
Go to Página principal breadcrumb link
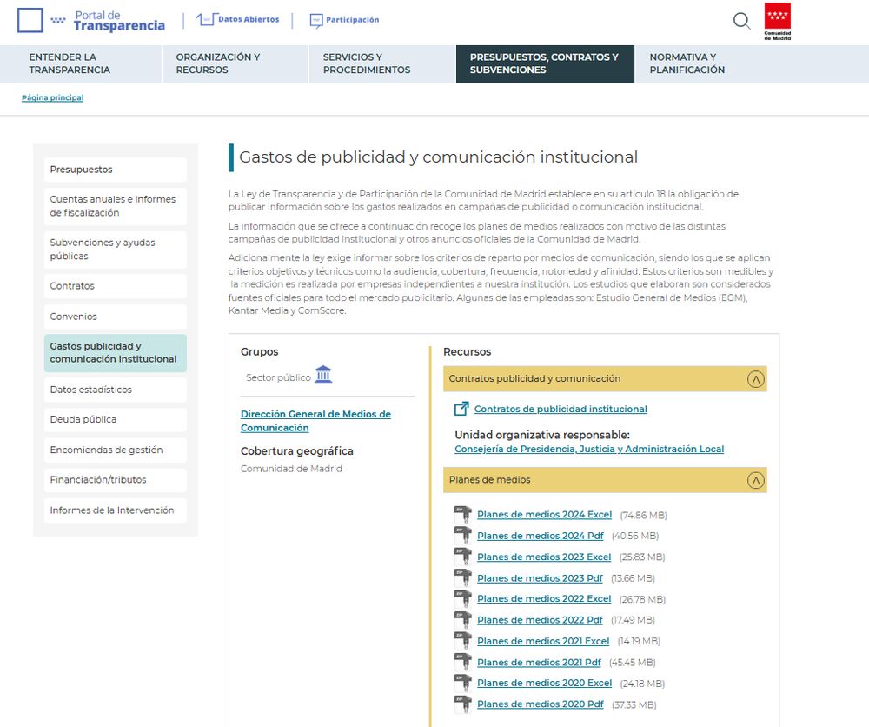click(53, 97)
